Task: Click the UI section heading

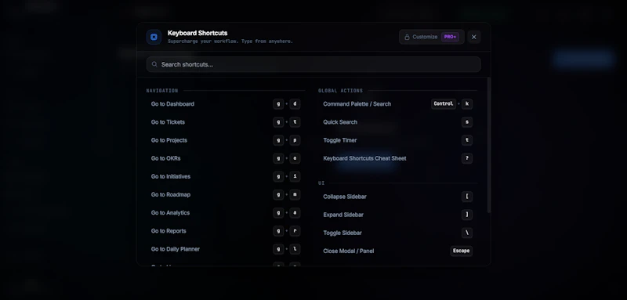Action: pyautogui.click(x=321, y=183)
